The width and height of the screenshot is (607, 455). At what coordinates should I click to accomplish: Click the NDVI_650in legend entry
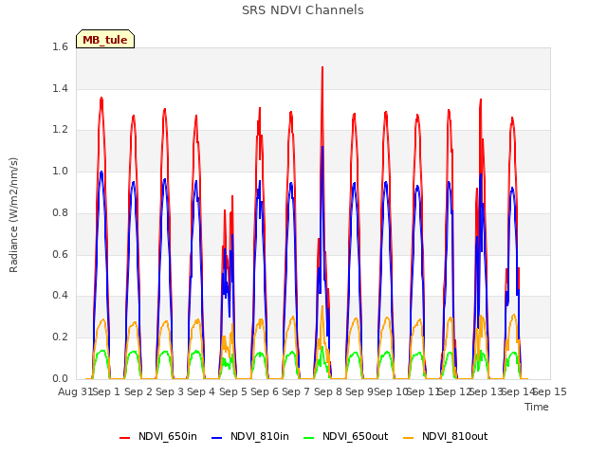[158, 436]
